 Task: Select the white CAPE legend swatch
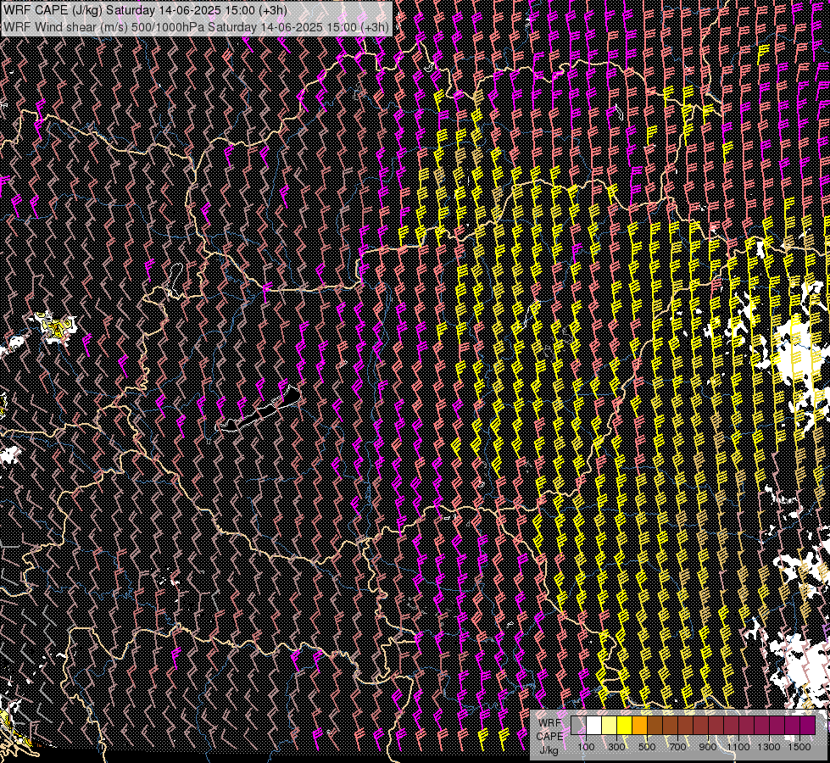tap(594, 725)
